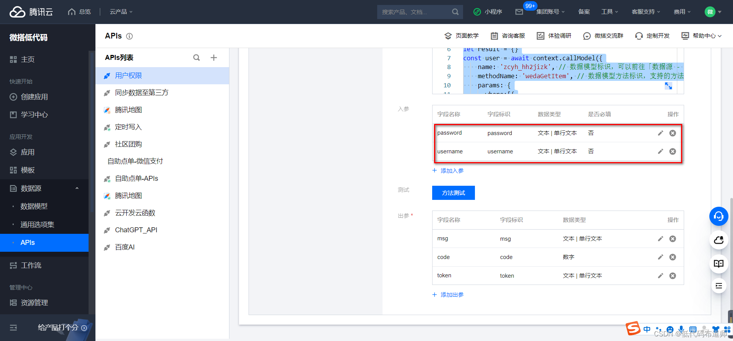Collapse the 数据源 sidebar section

pyautogui.click(x=44, y=188)
